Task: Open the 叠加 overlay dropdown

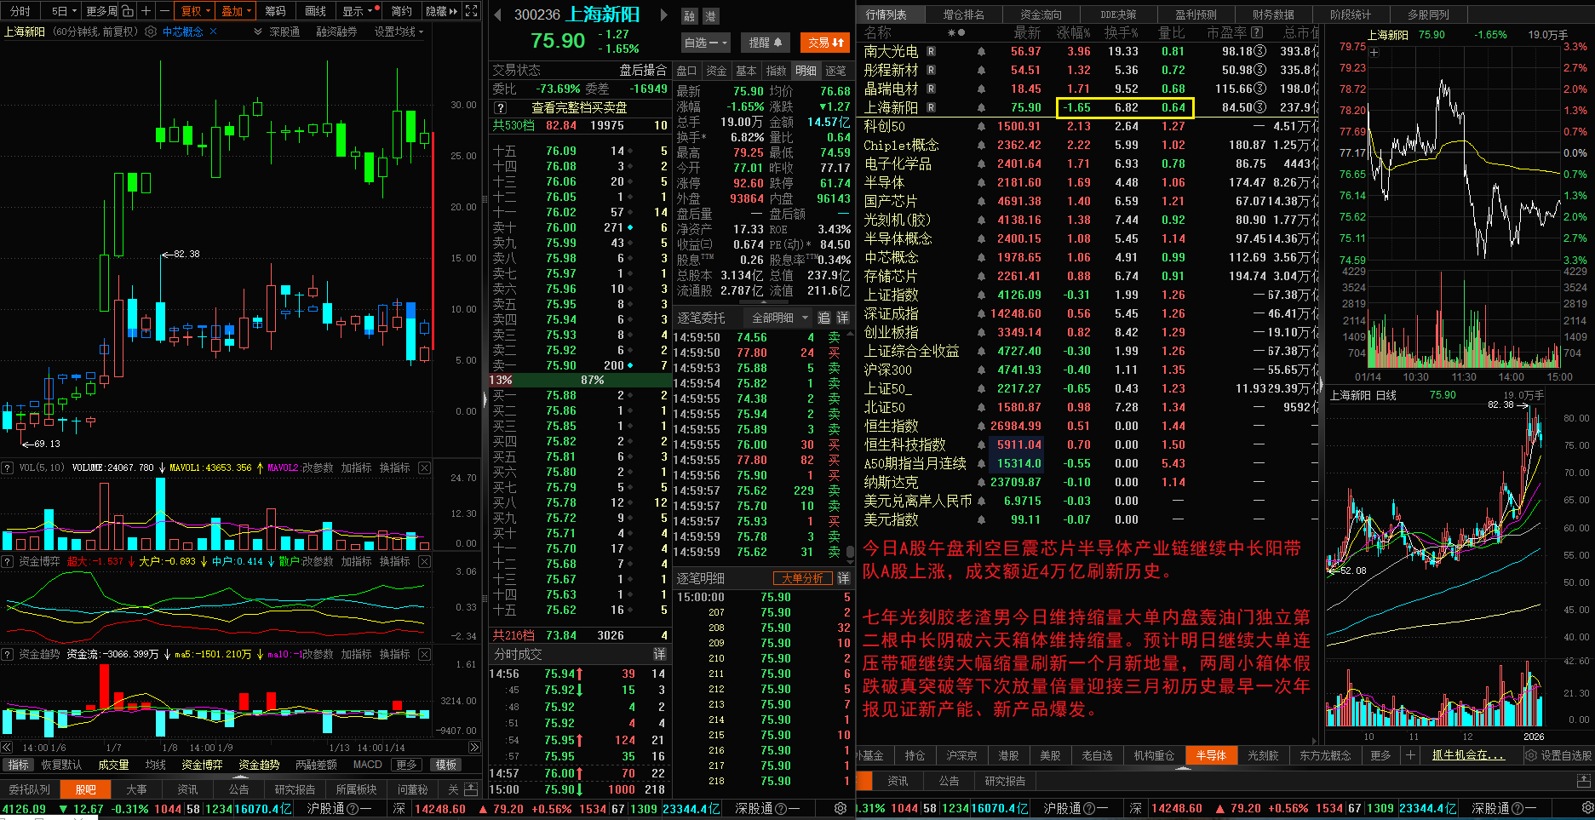Action: 237,11
